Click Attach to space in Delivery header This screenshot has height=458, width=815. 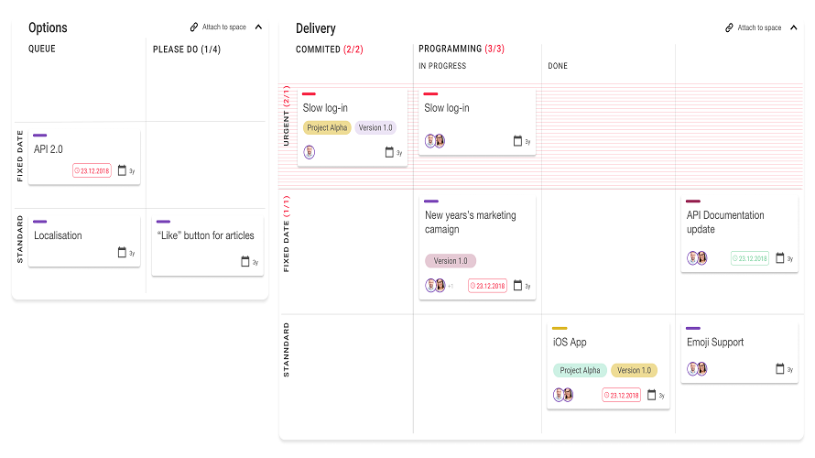coord(759,28)
